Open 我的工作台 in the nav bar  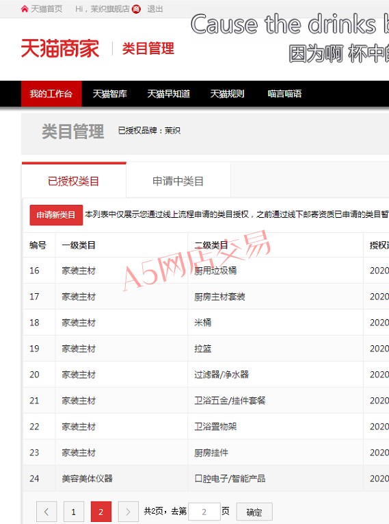pos(51,94)
